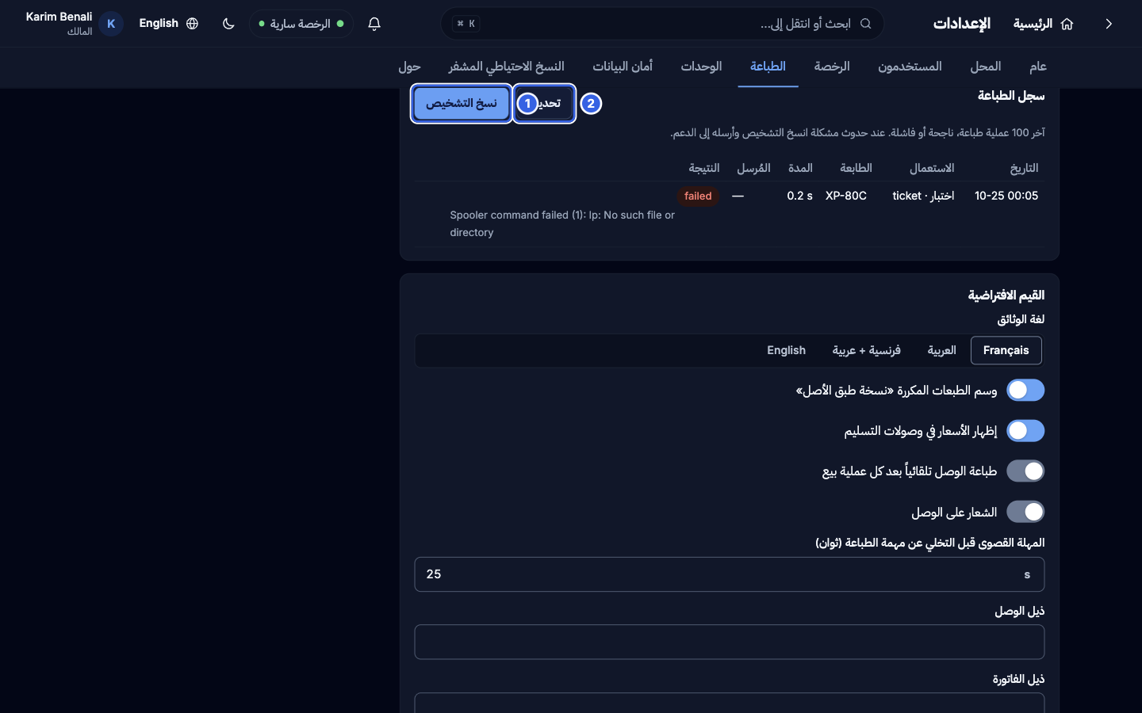
Task: Open the حول tab
Action: click(x=409, y=67)
